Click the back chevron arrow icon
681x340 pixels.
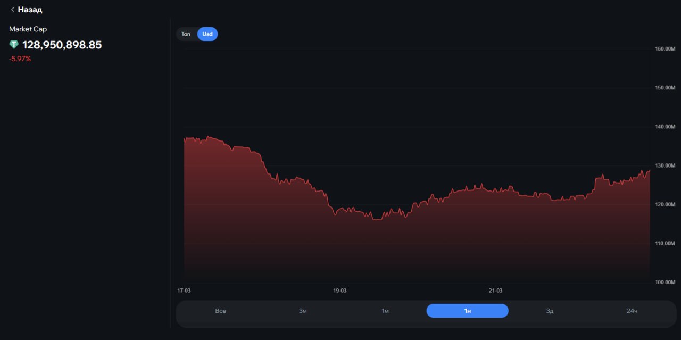pyautogui.click(x=13, y=10)
